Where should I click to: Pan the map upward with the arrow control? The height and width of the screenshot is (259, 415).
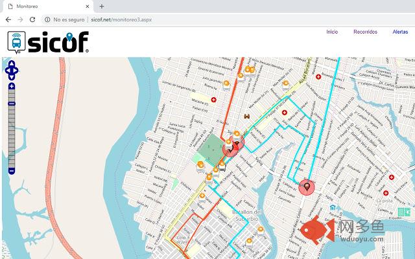[x=12, y=63]
